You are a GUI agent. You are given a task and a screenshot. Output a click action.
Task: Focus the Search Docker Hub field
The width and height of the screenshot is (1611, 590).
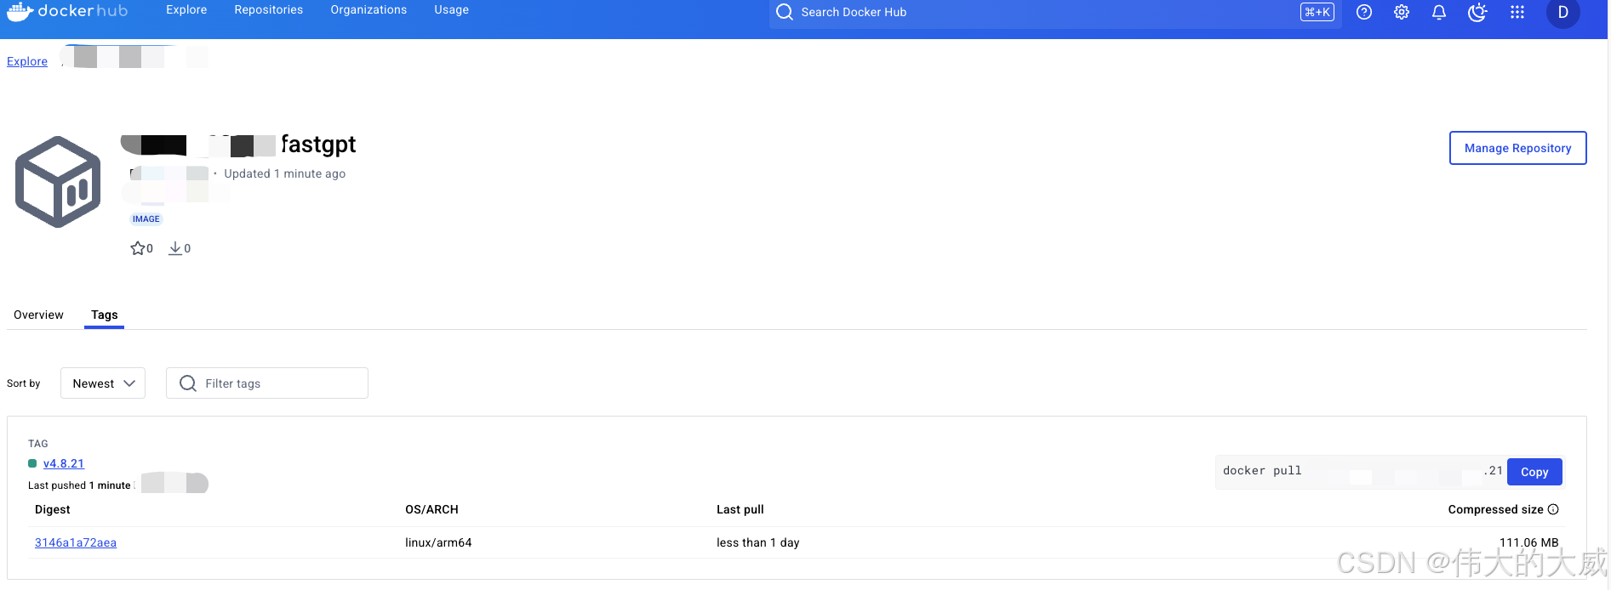click(1055, 12)
